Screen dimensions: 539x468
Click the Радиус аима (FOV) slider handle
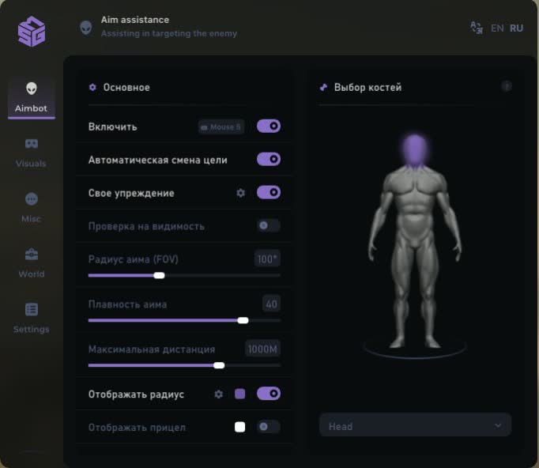click(159, 275)
